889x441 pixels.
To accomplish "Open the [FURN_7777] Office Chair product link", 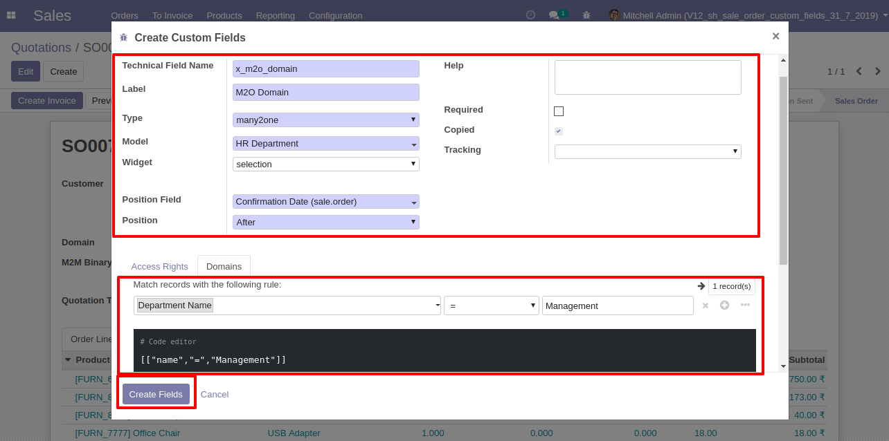I will 127,433.
